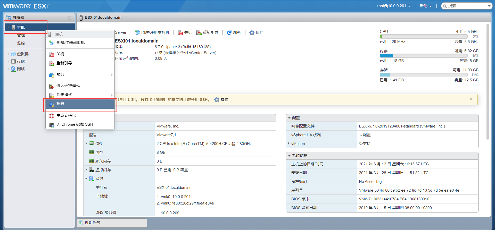Screen dimensions: 495x230
Task: Click the 存储 datastore icon in navigator
Action: click(x=13, y=61)
